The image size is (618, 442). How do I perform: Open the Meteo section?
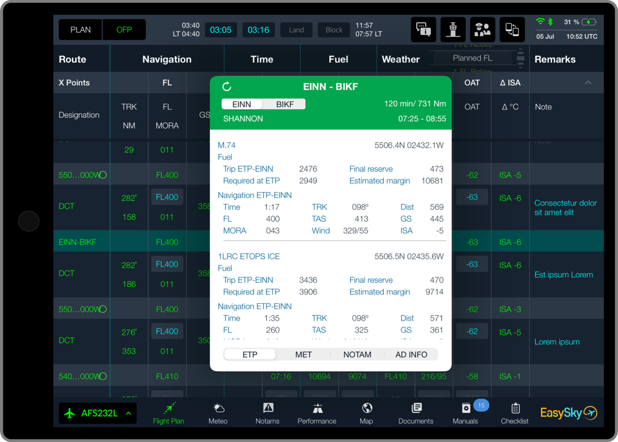218,413
